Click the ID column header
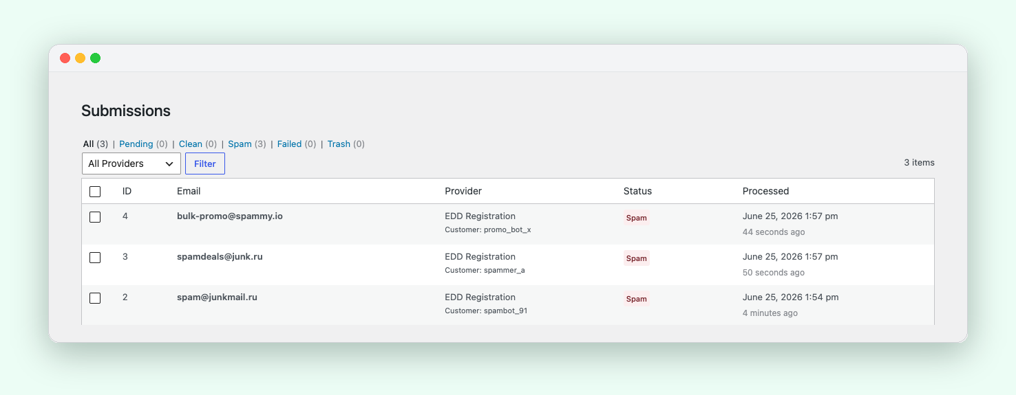This screenshot has width=1016, height=395. point(127,191)
